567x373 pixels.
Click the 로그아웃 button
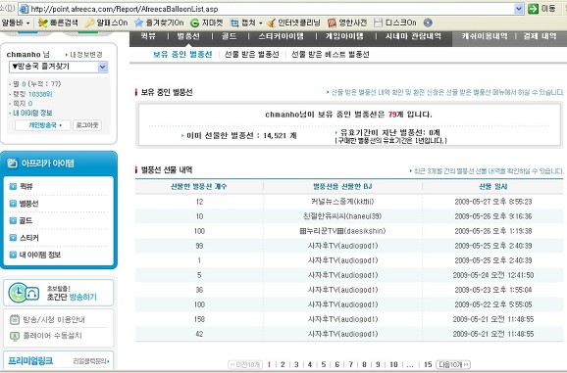87,125
